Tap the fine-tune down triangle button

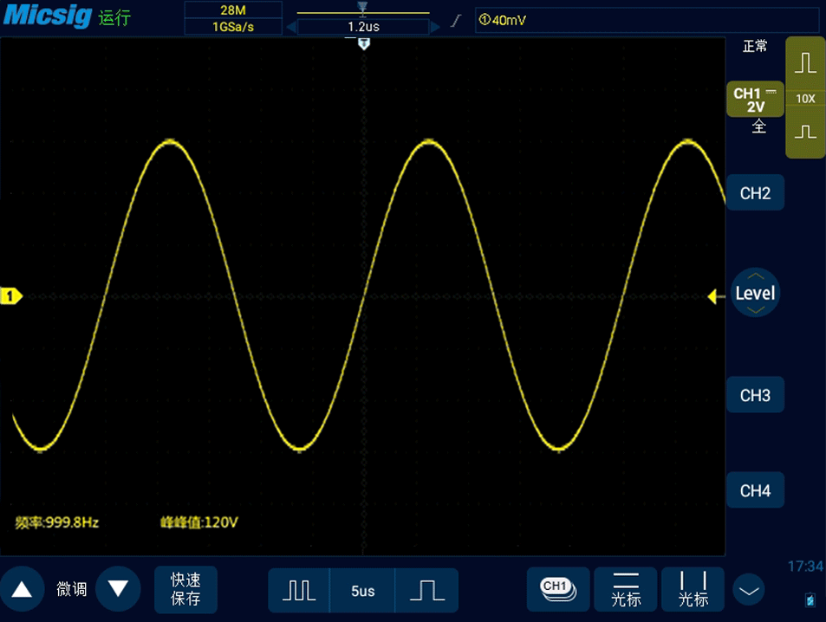tap(118, 589)
